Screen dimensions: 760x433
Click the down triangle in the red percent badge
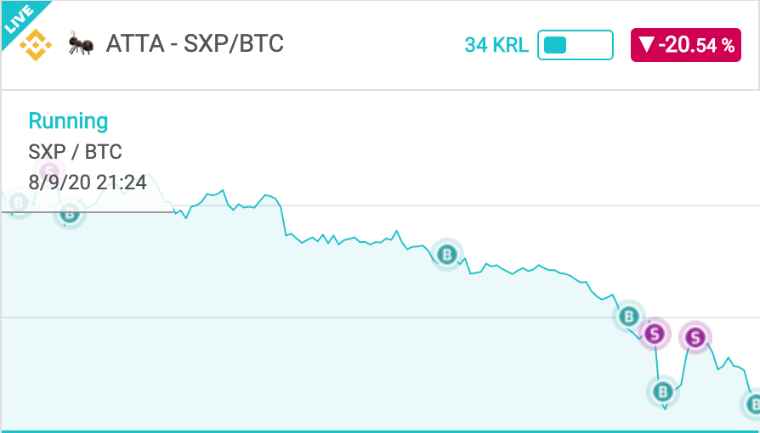[647, 45]
